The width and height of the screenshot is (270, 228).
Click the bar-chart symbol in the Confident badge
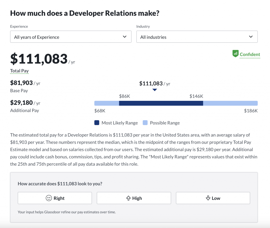tap(235, 53)
